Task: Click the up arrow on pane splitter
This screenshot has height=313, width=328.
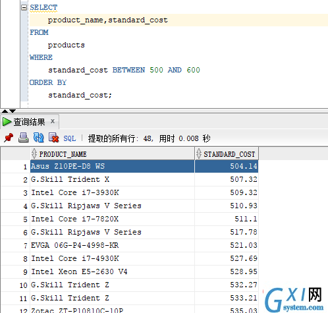Action: tap(5, 111)
